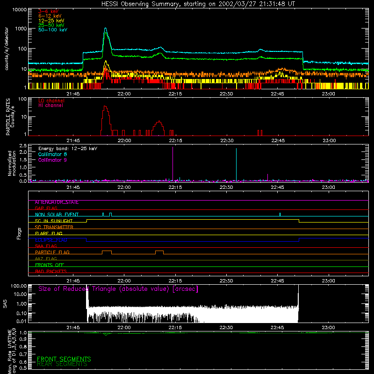The image size is (374, 374).
Task: Select the 12-25 keV legend label
Action: coord(51,21)
